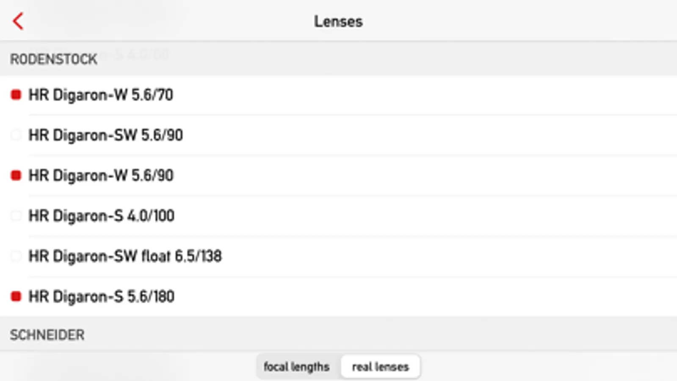Switch to focal lengths tab

coord(296,367)
